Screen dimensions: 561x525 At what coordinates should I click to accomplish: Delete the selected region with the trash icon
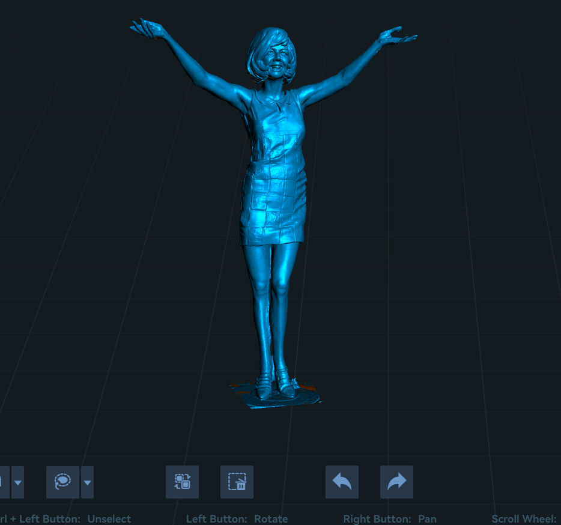(237, 482)
